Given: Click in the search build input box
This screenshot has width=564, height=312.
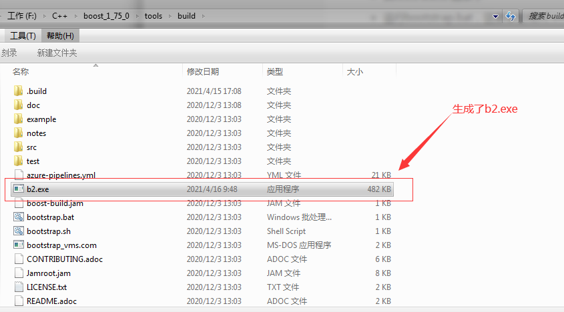Looking at the screenshot, I should [544, 16].
